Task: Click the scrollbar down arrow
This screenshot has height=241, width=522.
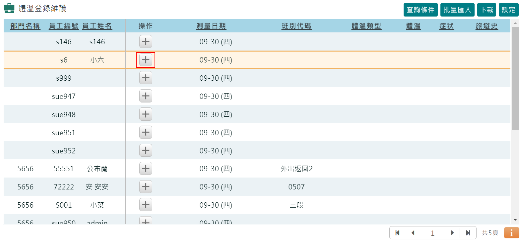Action: (x=515, y=220)
